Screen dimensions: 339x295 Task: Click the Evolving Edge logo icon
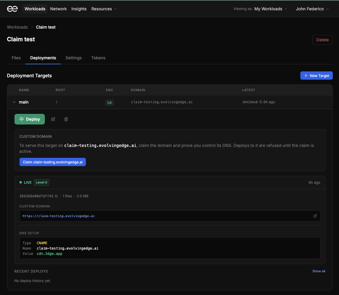point(12,9)
